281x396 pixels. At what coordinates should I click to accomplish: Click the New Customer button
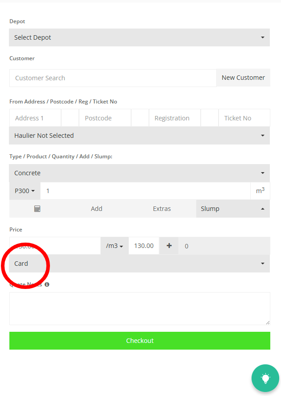(x=243, y=78)
